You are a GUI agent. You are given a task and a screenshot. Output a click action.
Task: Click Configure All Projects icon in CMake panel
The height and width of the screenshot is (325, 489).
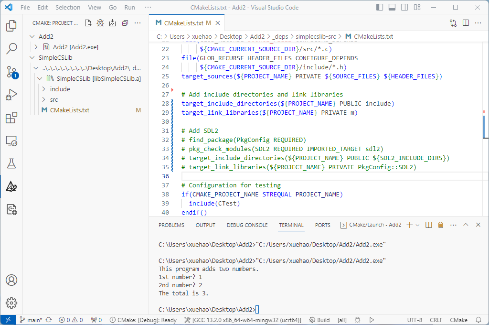(x=88, y=22)
